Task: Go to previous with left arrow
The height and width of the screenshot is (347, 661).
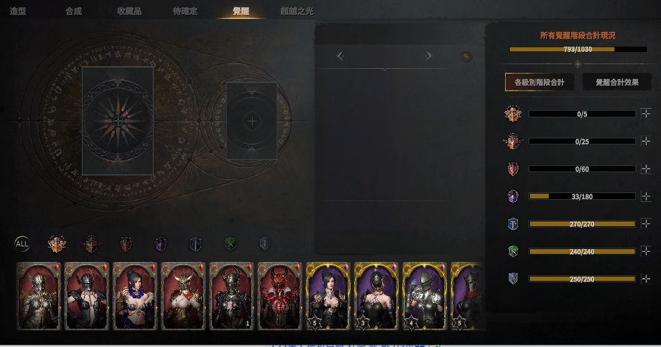Action: click(340, 55)
